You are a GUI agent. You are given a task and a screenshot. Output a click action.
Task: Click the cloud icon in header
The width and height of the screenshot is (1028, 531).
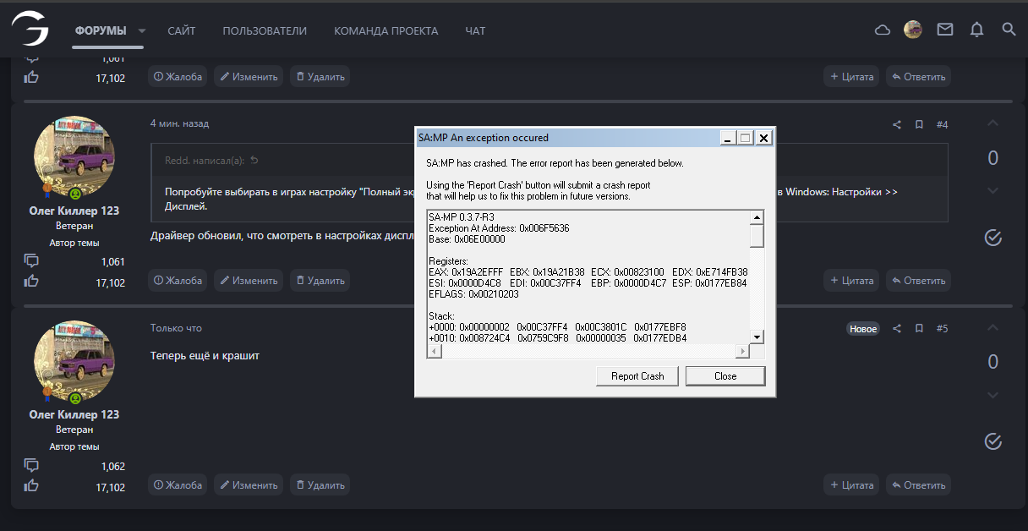882,30
